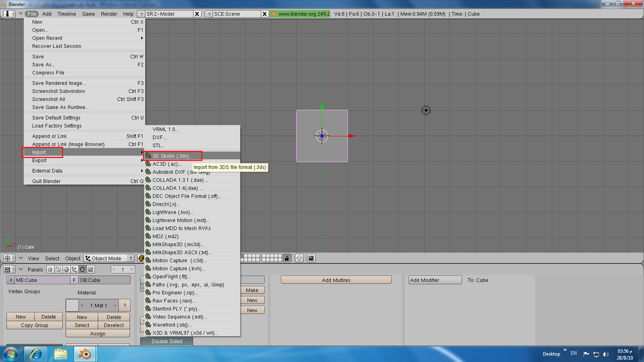Screen dimensions: 644x362
Task: Click the 1 Mat 1 material index field
Action: [x=99, y=305]
